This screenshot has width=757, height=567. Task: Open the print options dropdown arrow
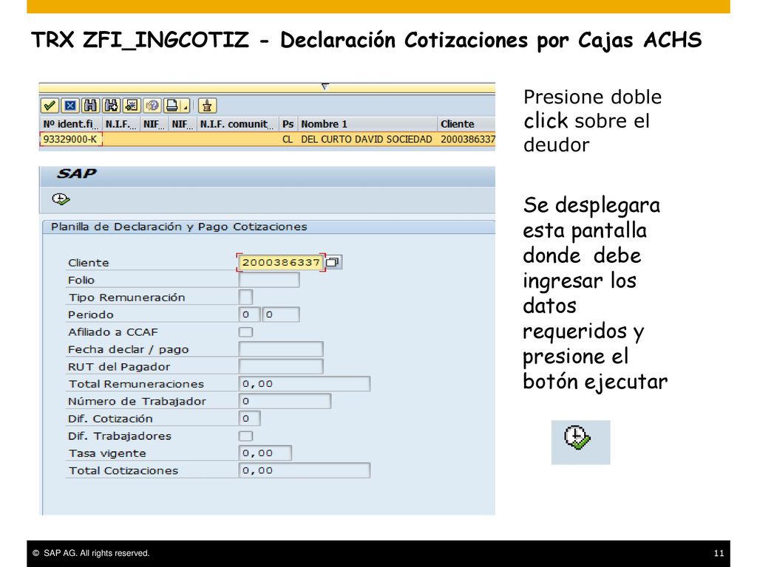click(186, 106)
